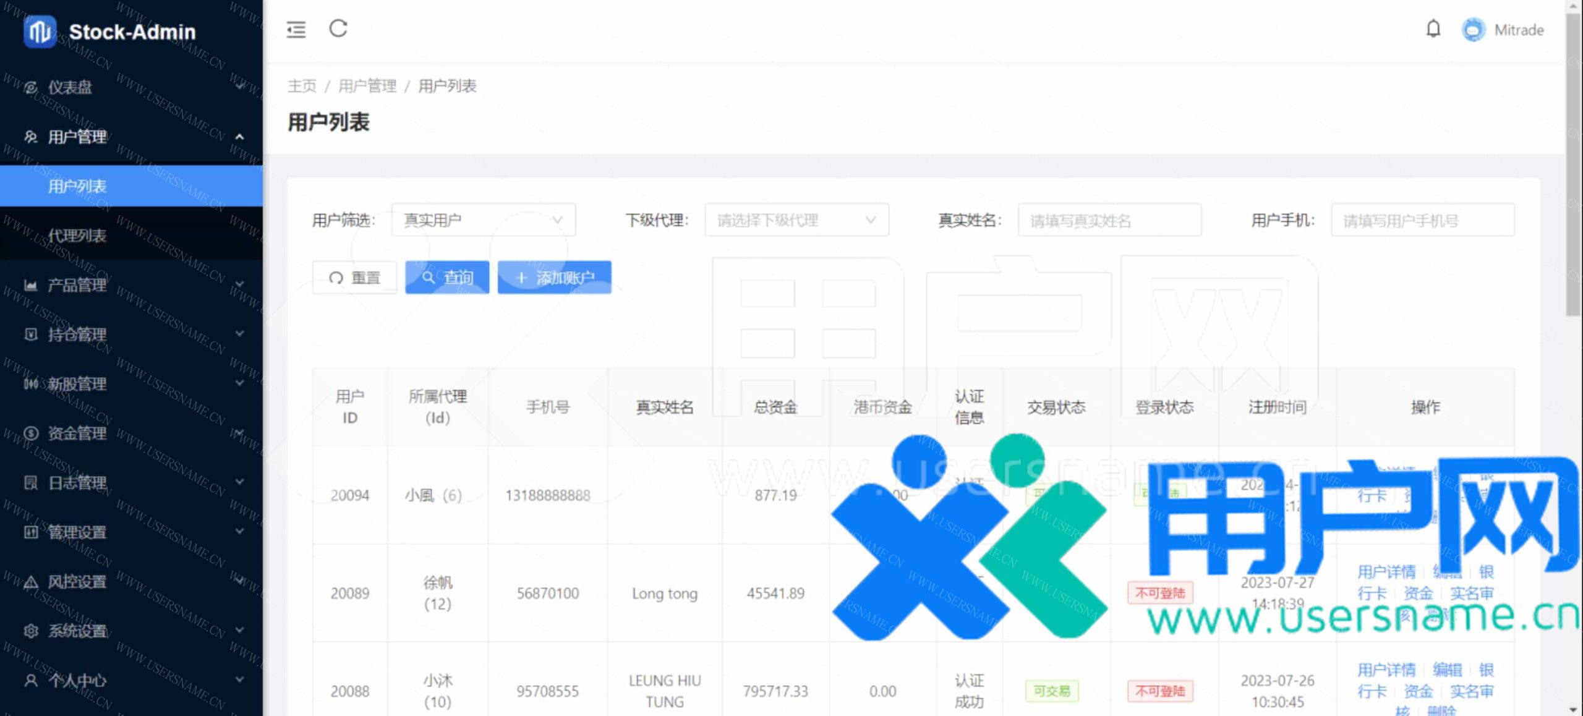Click the 系统设置 gear icon
This screenshot has height=716, width=1583.
click(31, 631)
